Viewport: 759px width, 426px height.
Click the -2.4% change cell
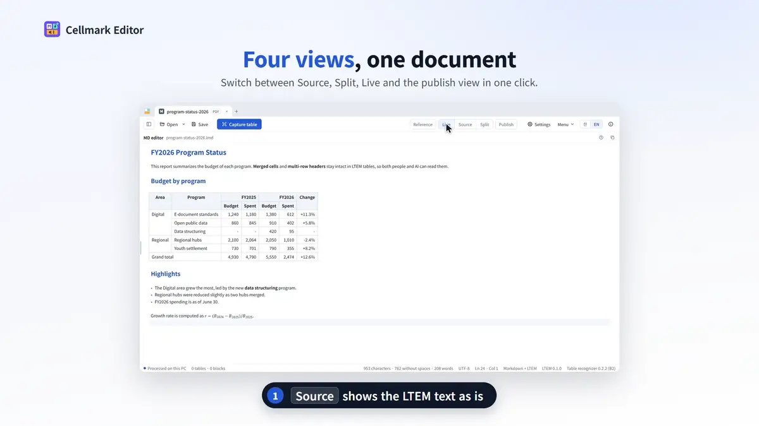[x=307, y=240]
